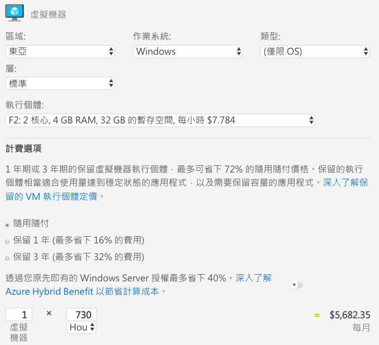Open the 執行個體 dropdown showing F2 instance
The image size is (379, 345).
[160, 120]
